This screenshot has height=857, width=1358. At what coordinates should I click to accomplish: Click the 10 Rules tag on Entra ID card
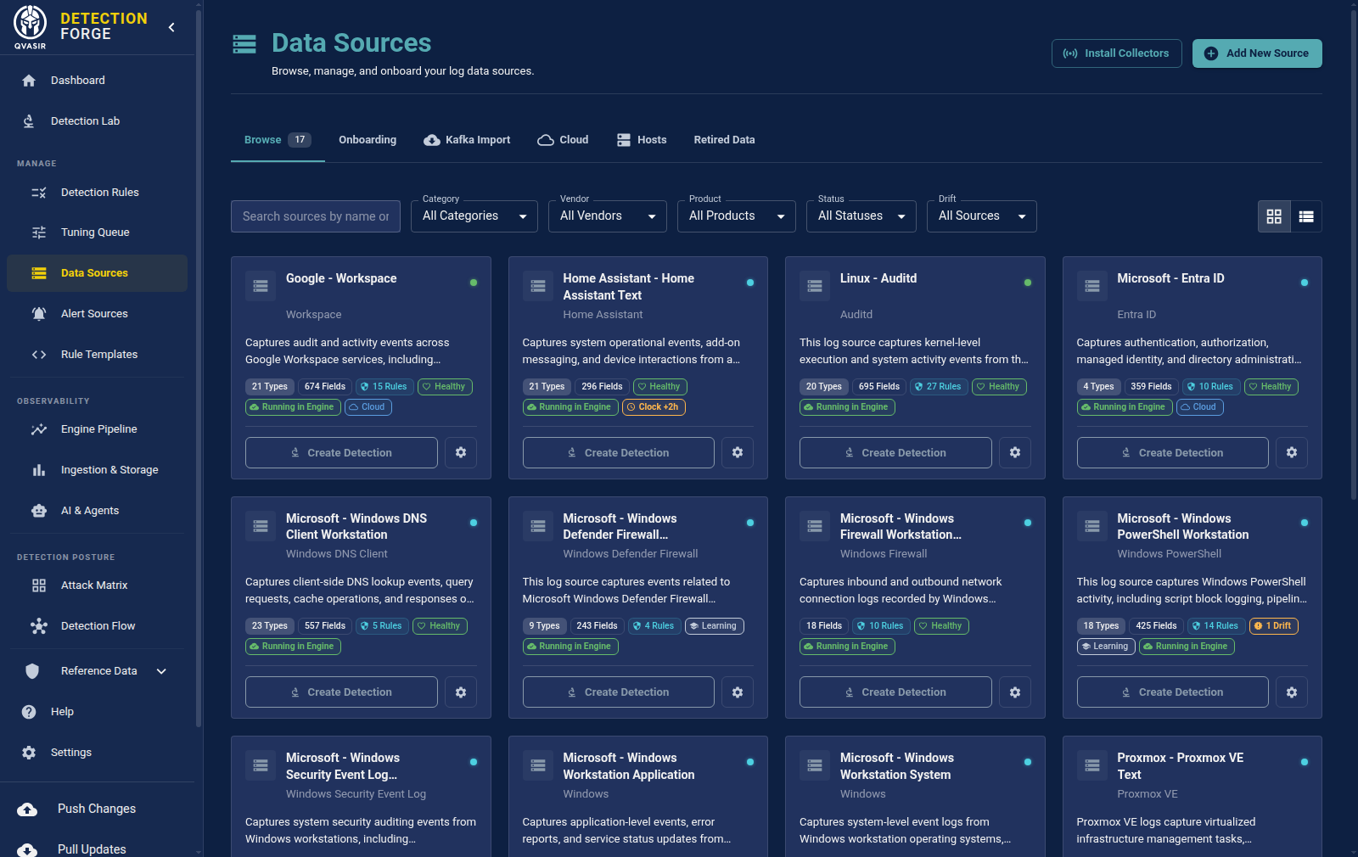(x=1211, y=387)
